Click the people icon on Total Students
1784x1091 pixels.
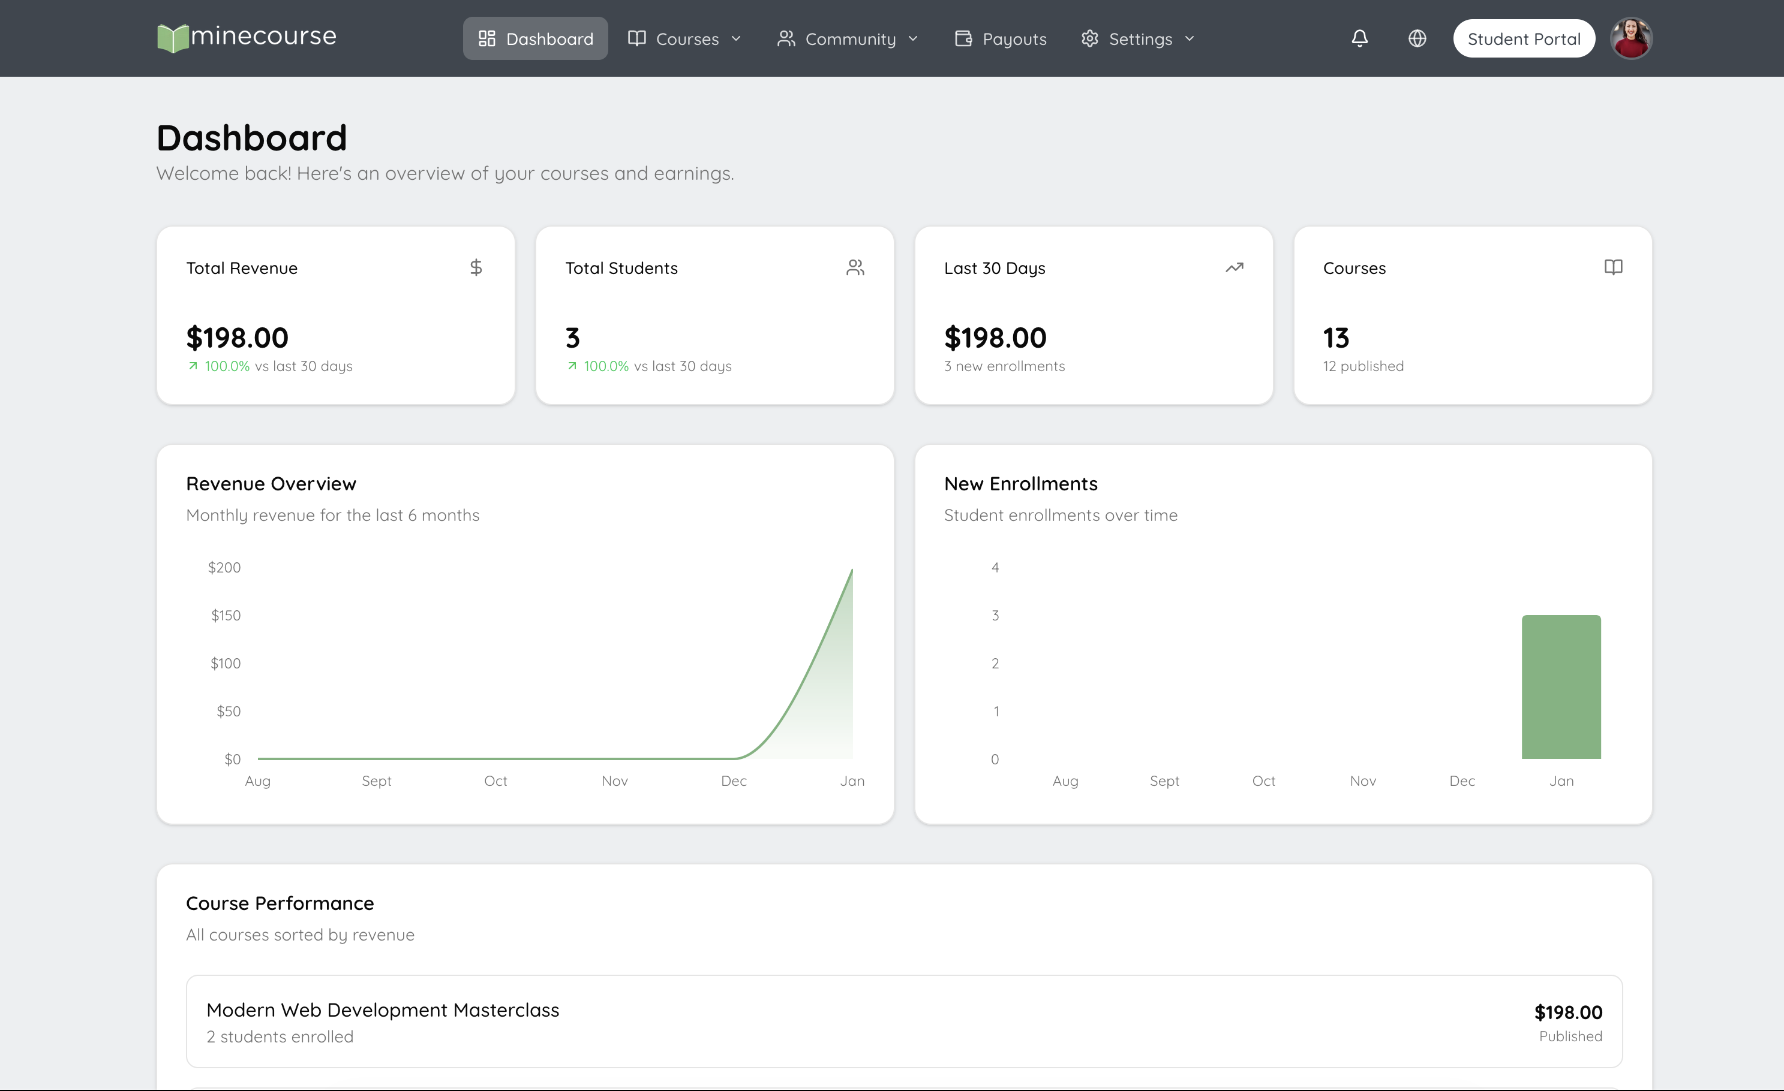point(855,268)
